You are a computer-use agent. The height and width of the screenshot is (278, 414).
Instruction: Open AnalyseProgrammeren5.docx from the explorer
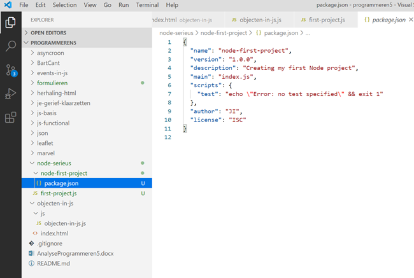pyautogui.click(x=87, y=253)
